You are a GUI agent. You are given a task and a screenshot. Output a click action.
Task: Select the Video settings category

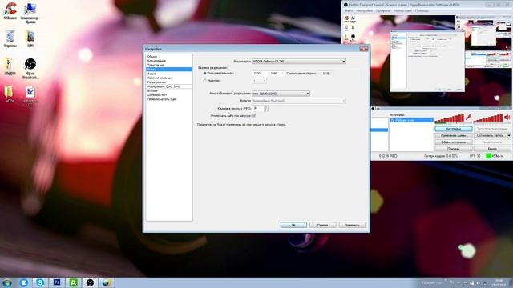click(169, 70)
